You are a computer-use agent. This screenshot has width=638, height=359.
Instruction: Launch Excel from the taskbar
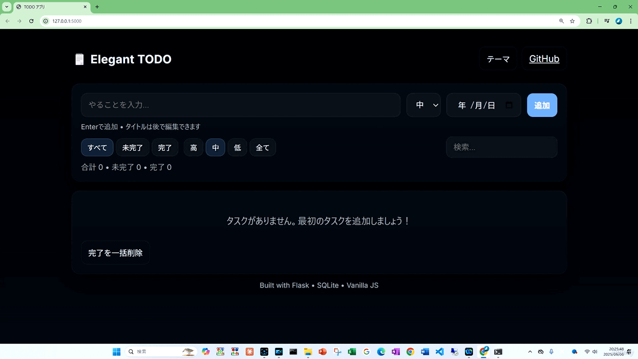click(x=352, y=352)
